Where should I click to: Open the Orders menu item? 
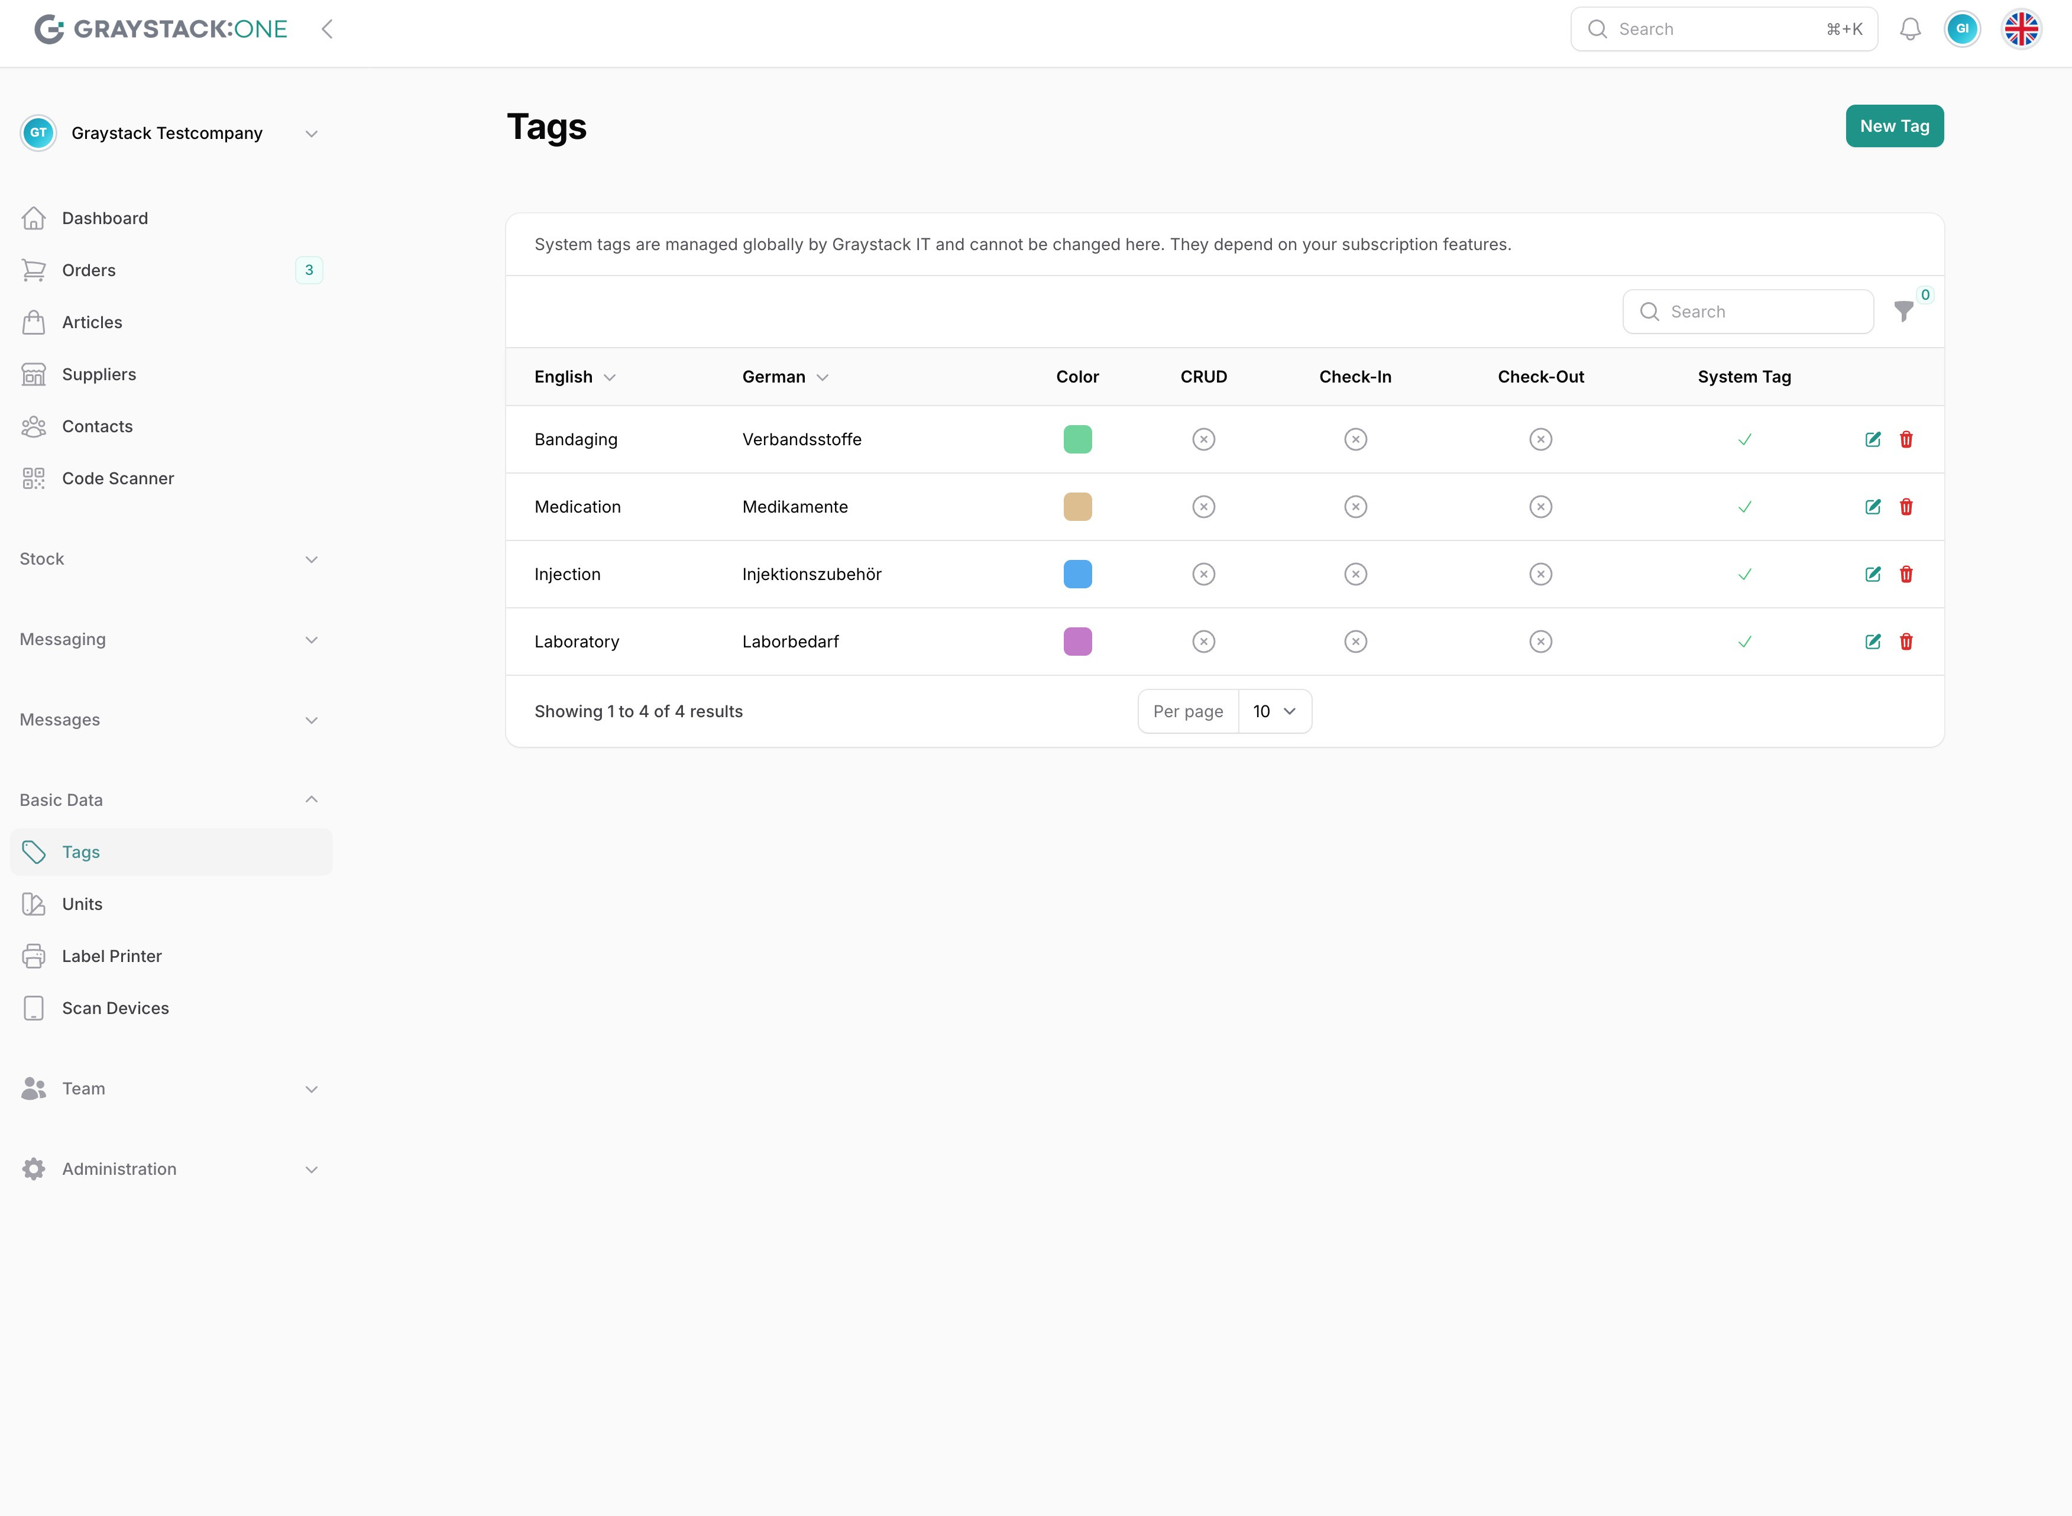tap(88, 270)
